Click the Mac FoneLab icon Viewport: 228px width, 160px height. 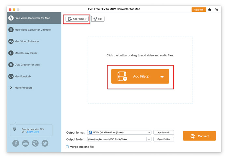(x=11, y=76)
